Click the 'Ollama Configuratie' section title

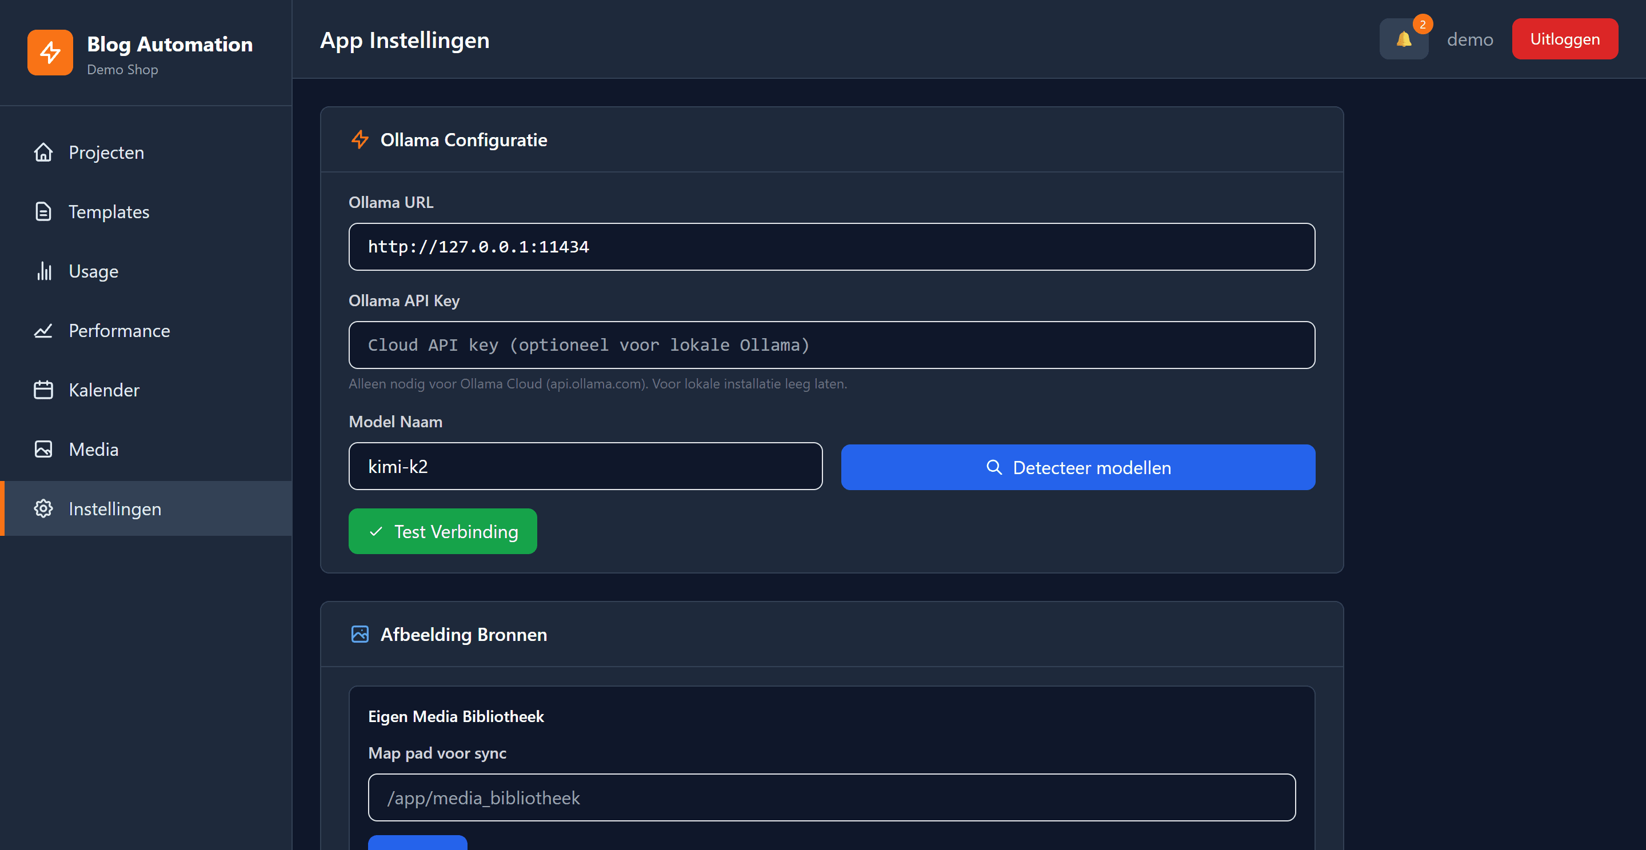click(x=464, y=140)
